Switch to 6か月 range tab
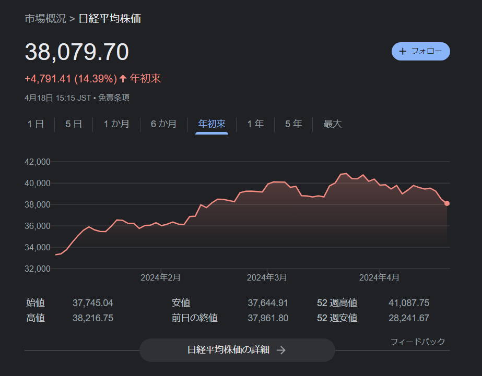 [x=163, y=124]
